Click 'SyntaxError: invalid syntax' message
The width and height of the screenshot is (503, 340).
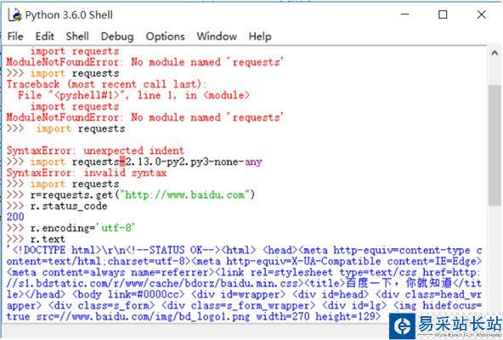[x=87, y=173]
